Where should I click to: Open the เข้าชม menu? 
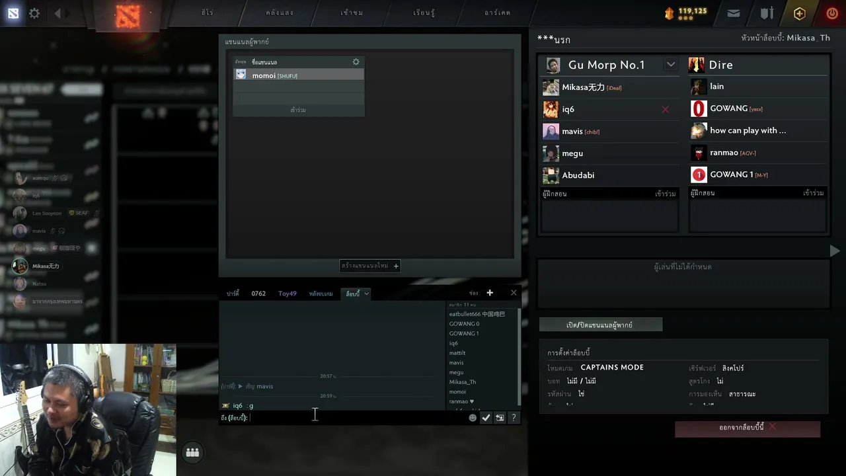[x=352, y=13]
